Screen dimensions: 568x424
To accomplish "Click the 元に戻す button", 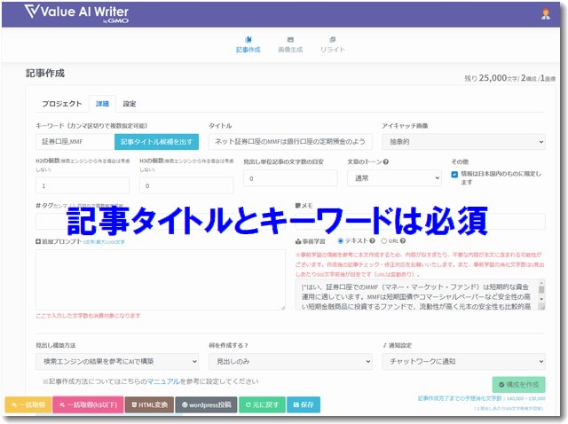I will click(262, 404).
